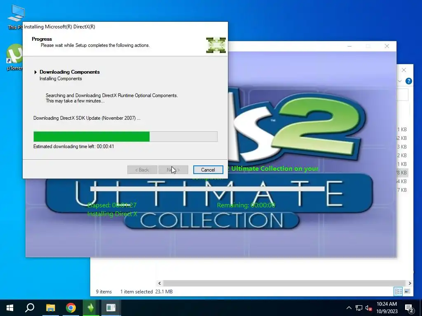The image size is (422, 316).
Task: Switch File Explorer to large icons view
Action: pyautogui.click(x=407, y=291)
